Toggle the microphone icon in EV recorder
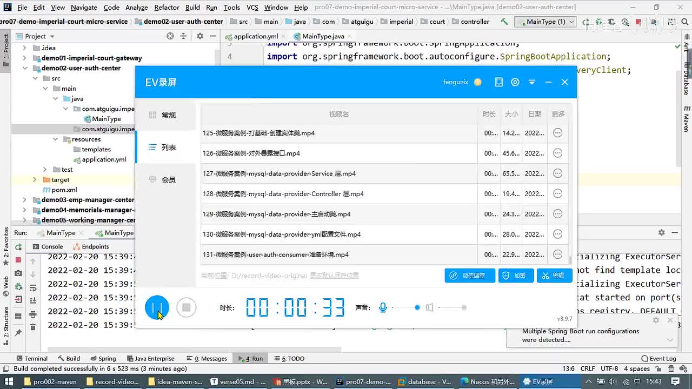The width and height of the screenshot is (692, 389). (x=383, y=307)
